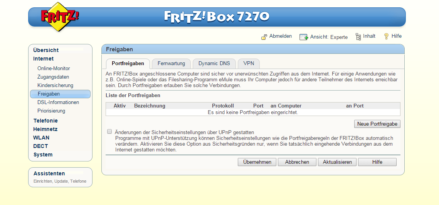Viewport: 439px width, 205px height.
Task: Log out via the Abmelden link
Action: click(x=281, y=36)
